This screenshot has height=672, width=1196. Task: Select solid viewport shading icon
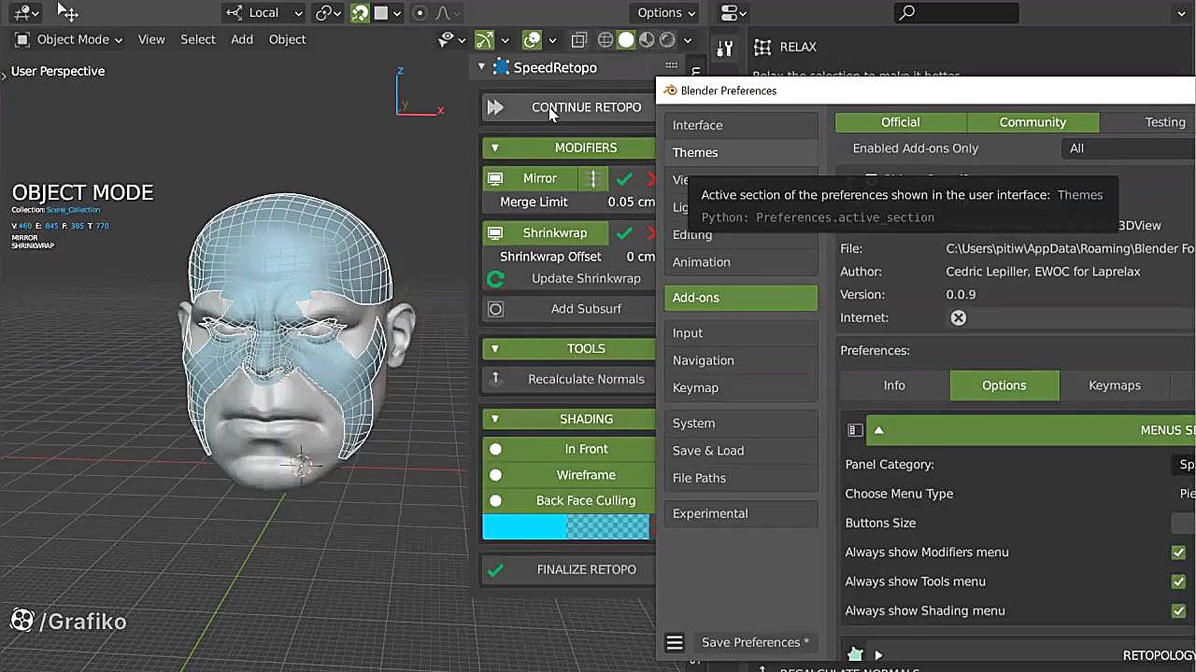[x=626, y=39]
